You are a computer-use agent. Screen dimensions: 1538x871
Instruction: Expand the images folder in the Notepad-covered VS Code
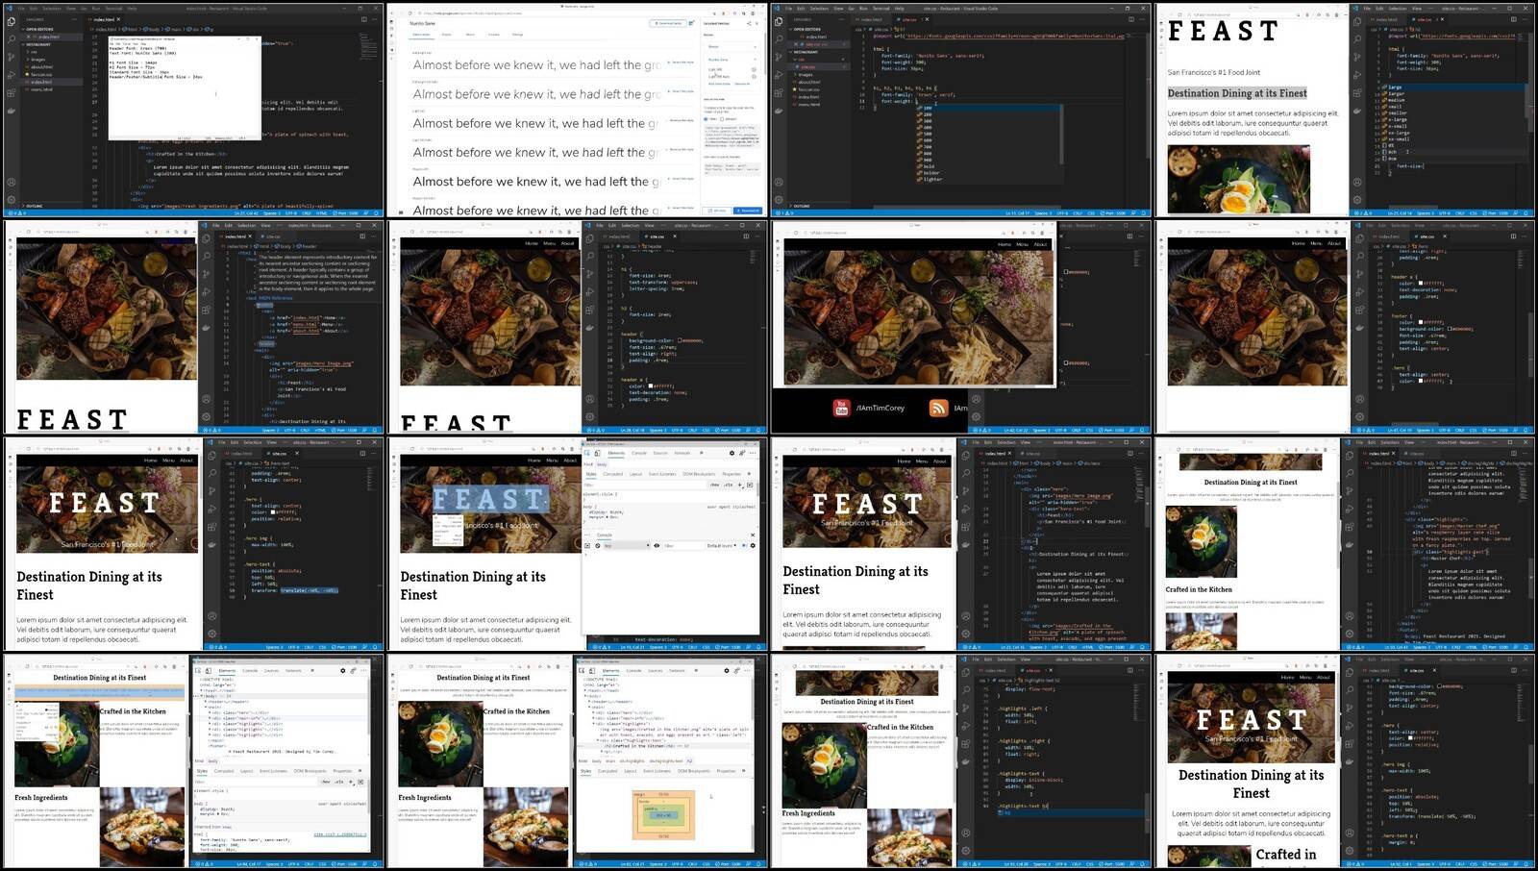[x=37, y=60]
